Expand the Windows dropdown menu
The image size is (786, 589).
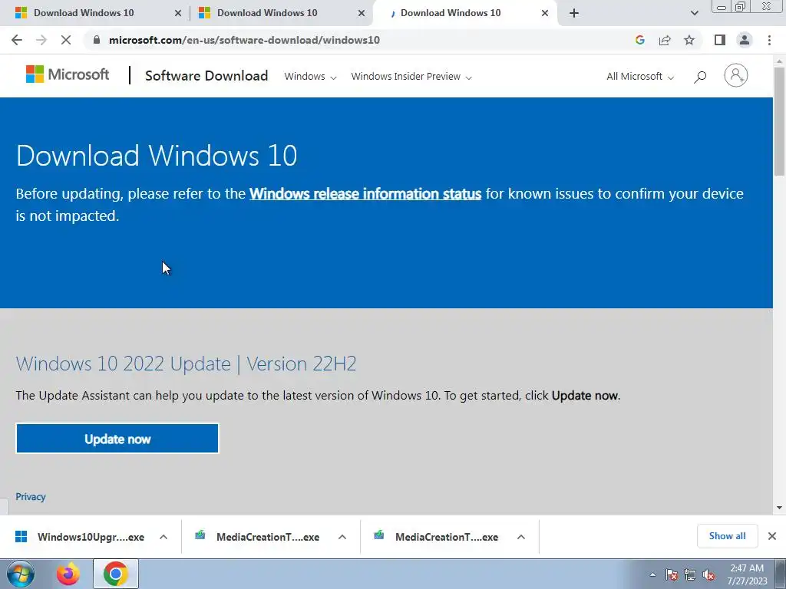click(x=310, y=77)
